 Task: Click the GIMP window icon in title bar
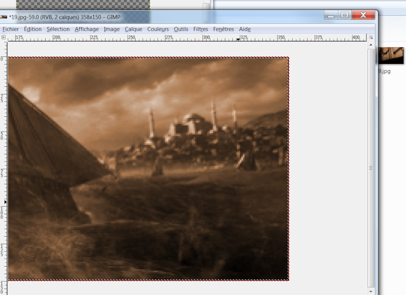tap(4, 17)
